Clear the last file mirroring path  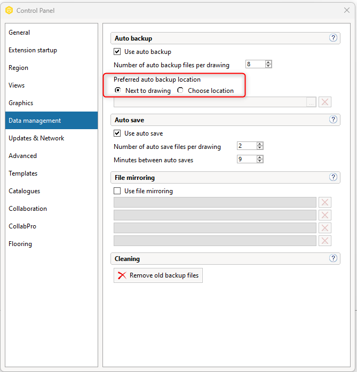[x=325, y=241]
